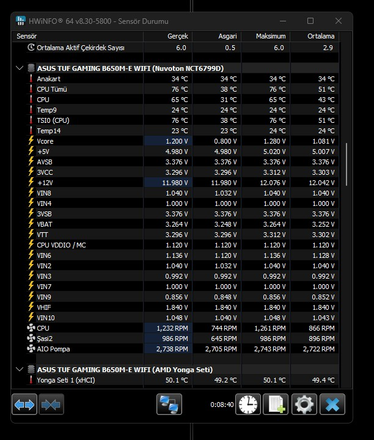This screenshot has height=440, width=374.
Task: Click the clock icon beside Ortalama Aktif Çekirdek Sayısı
Action: 31,48
